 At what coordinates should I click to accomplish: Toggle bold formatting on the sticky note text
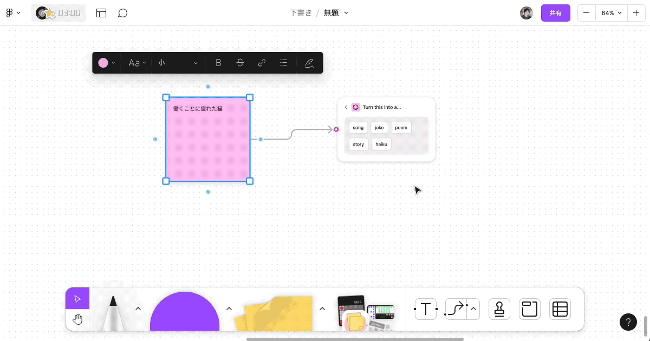218,62
